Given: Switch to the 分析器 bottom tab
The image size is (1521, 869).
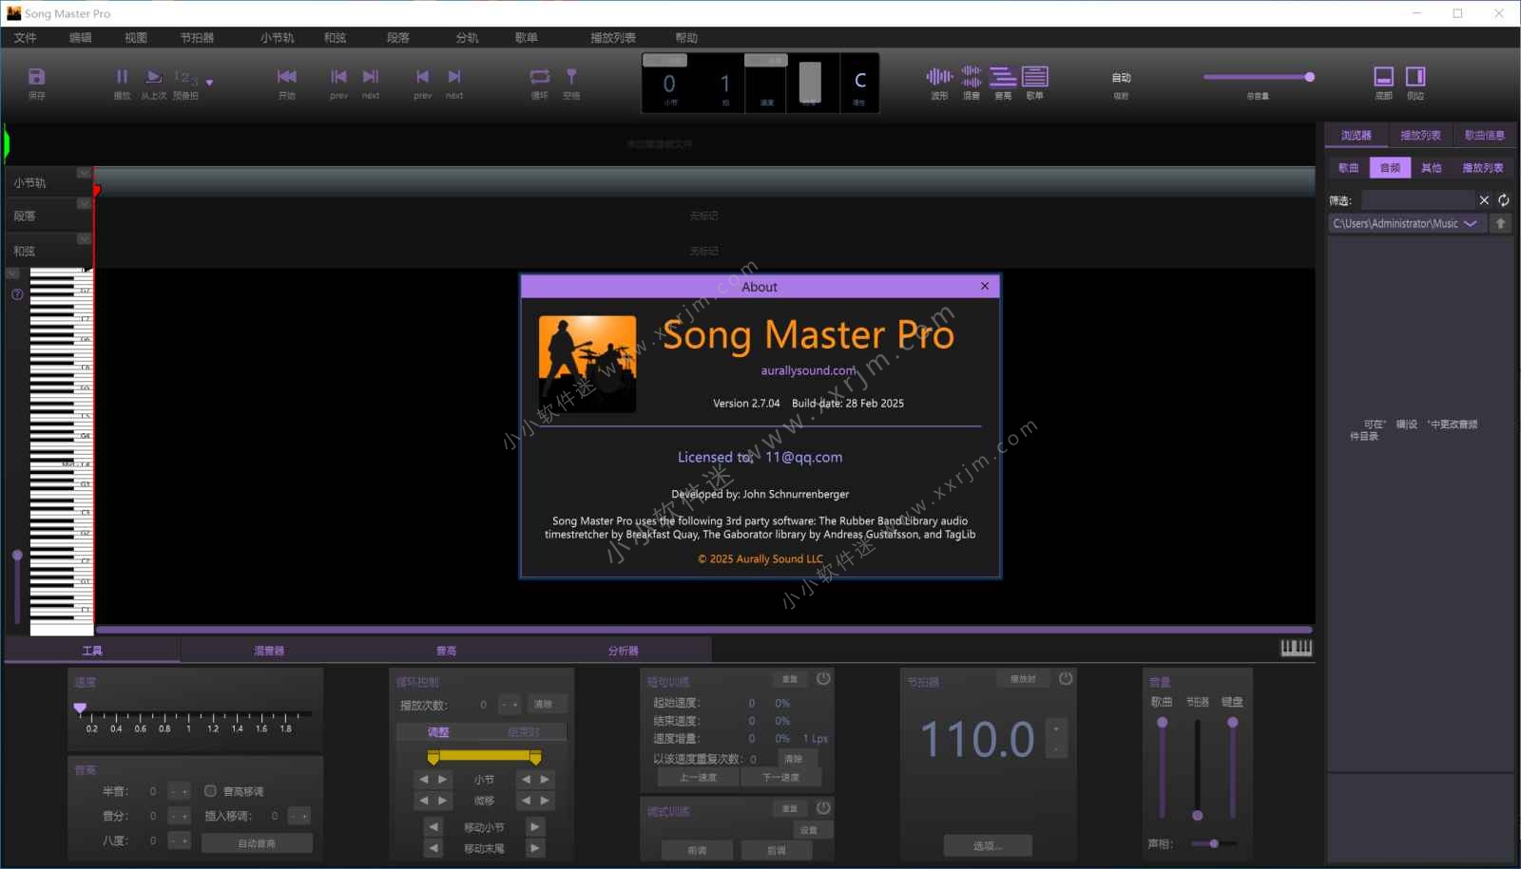Looking at the screenshot, I should click(623, 651).
